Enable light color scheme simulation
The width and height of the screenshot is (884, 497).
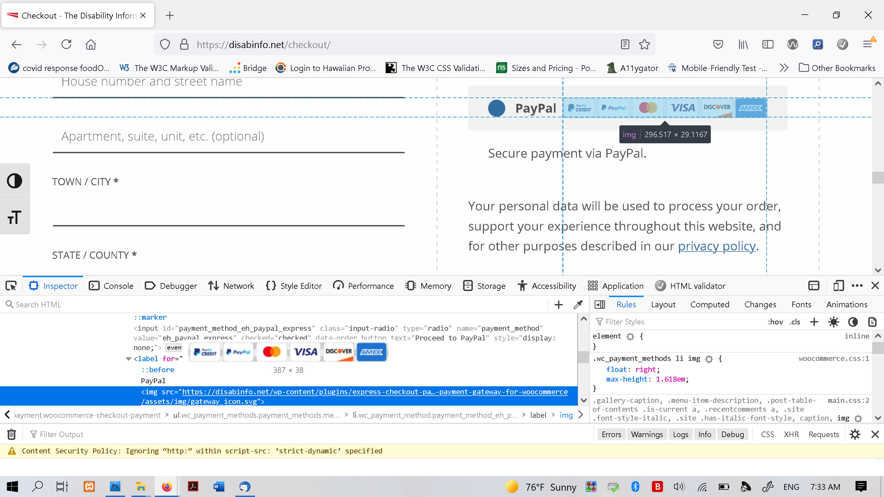coord(833,322)
